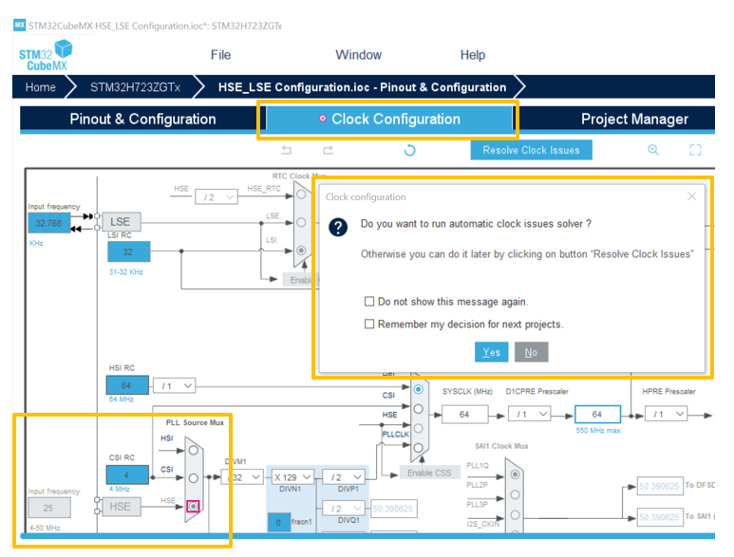The height and width of the screenshot is (557, 734).
Task: Click the zoom magnifier icon
Action: click(x=653, y=150)
